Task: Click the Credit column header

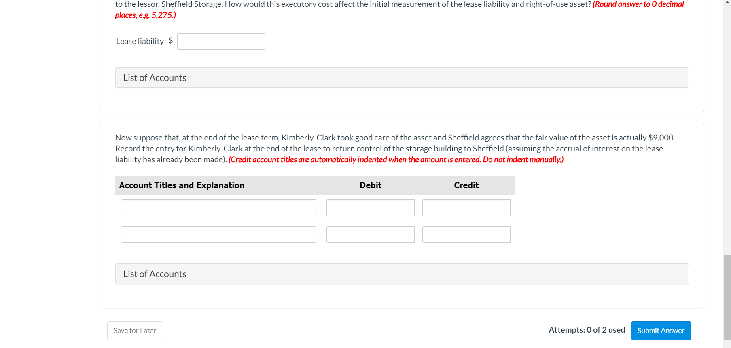Action: tap(466, 185)
